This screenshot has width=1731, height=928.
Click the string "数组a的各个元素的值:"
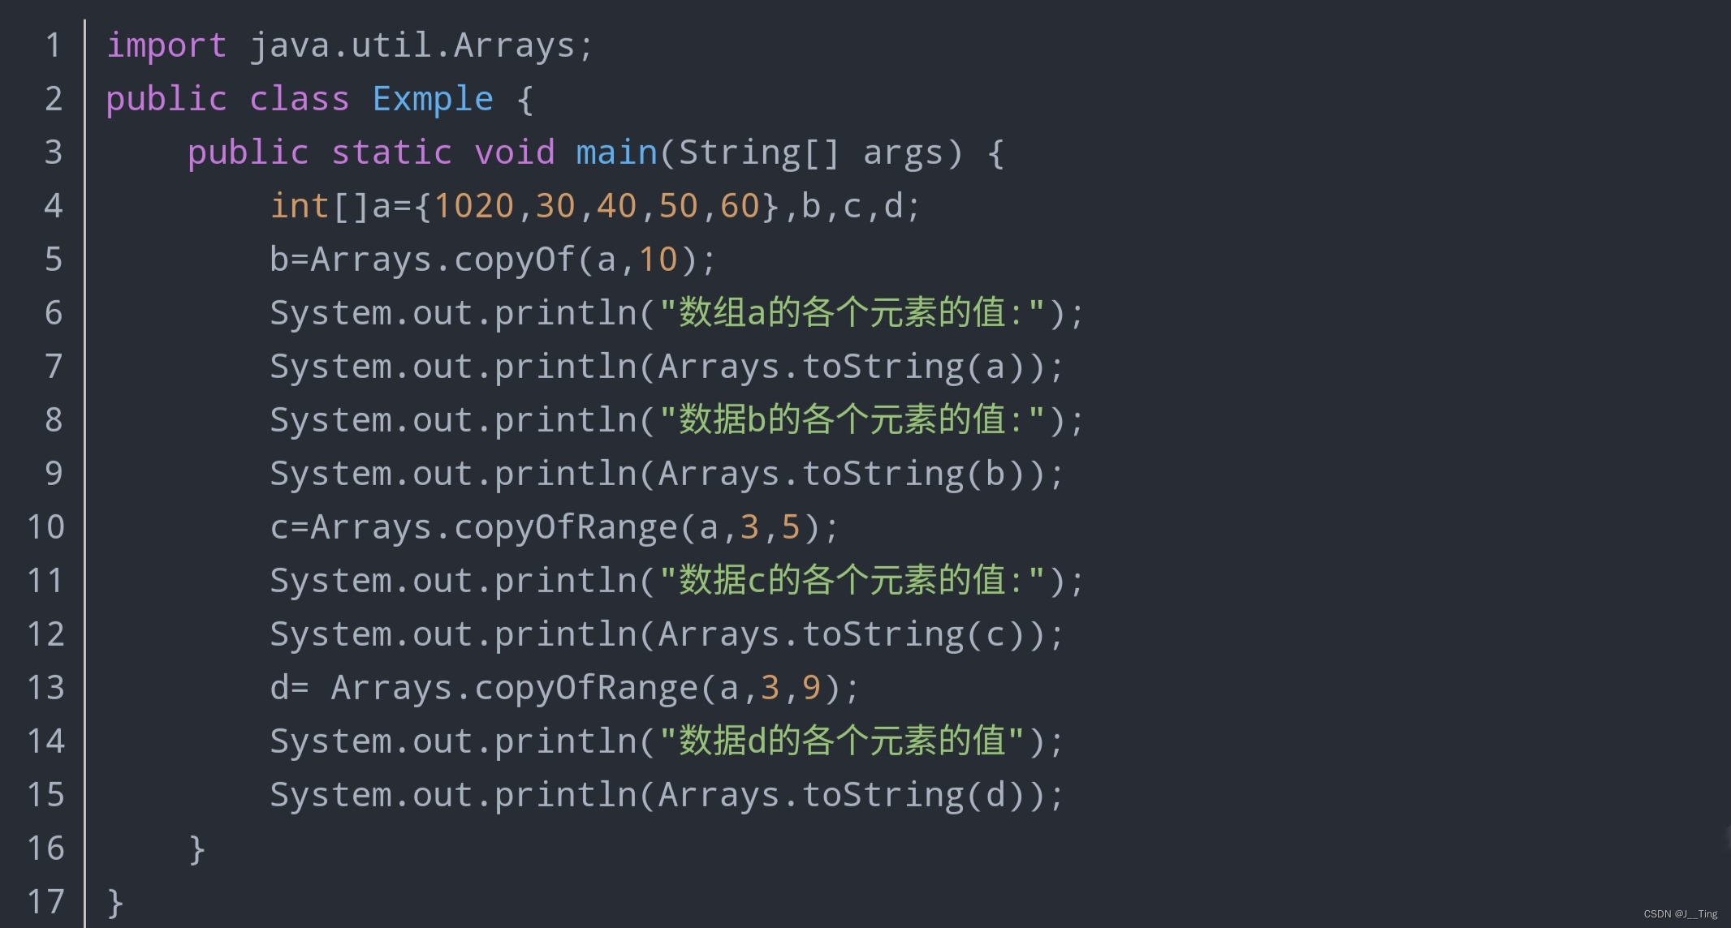pyautogui.click(x=852, y=313)
